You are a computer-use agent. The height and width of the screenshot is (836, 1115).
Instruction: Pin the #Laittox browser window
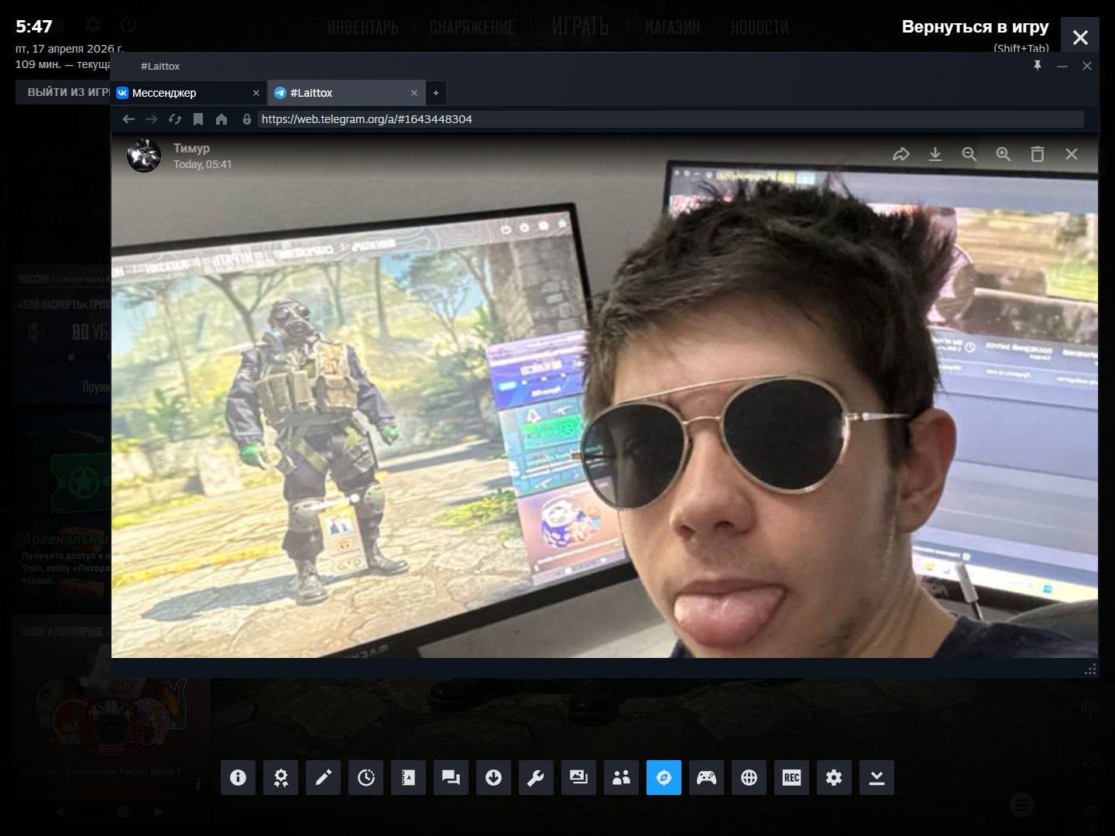tap(1038, 66)
